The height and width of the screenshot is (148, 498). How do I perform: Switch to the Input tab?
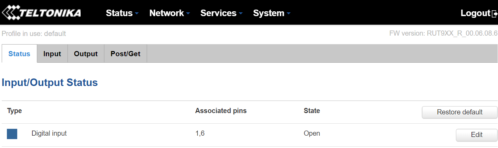click(x=52, y=54)
